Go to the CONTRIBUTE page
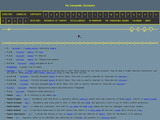Screen dimensions: 160x120 (x=36, y=14)
